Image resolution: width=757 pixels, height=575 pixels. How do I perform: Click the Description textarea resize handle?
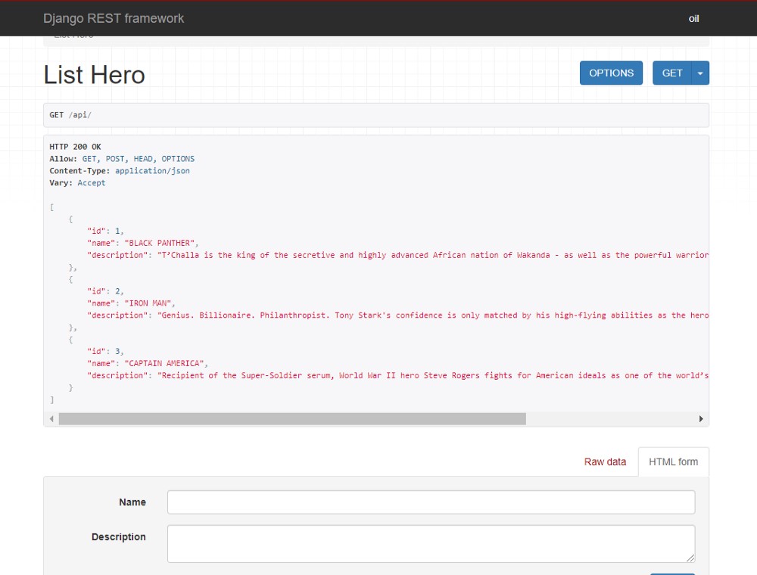(690, 558)
